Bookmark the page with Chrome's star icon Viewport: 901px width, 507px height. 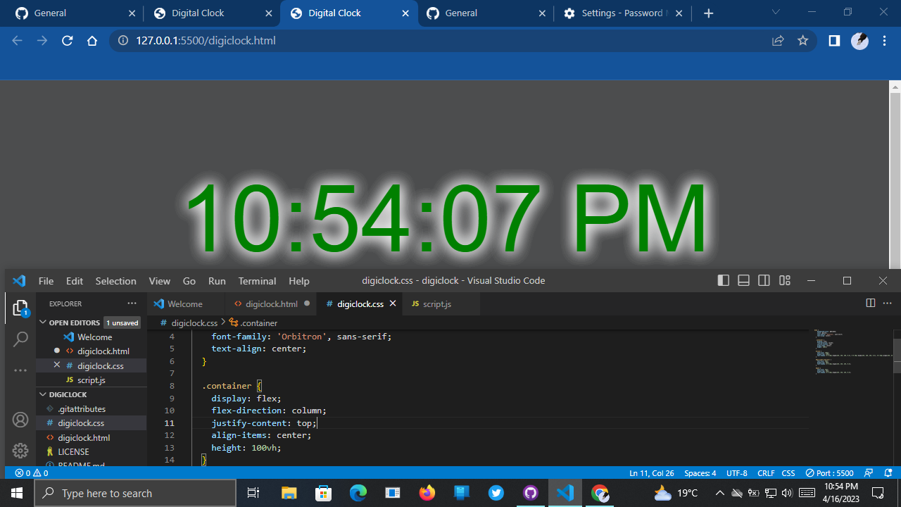click(x=802, y=40)
